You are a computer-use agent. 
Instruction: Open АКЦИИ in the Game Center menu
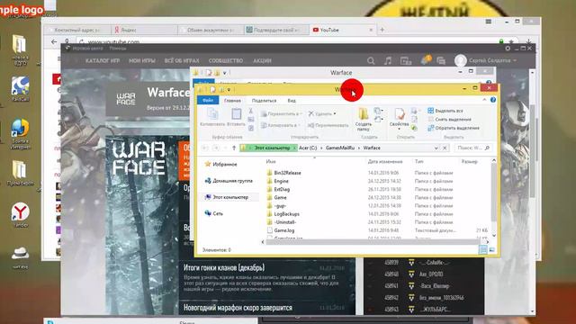[262, 60]
